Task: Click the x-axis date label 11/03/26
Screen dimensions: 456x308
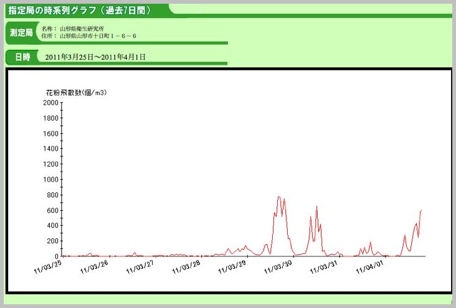Action: (x=94, y=267)
